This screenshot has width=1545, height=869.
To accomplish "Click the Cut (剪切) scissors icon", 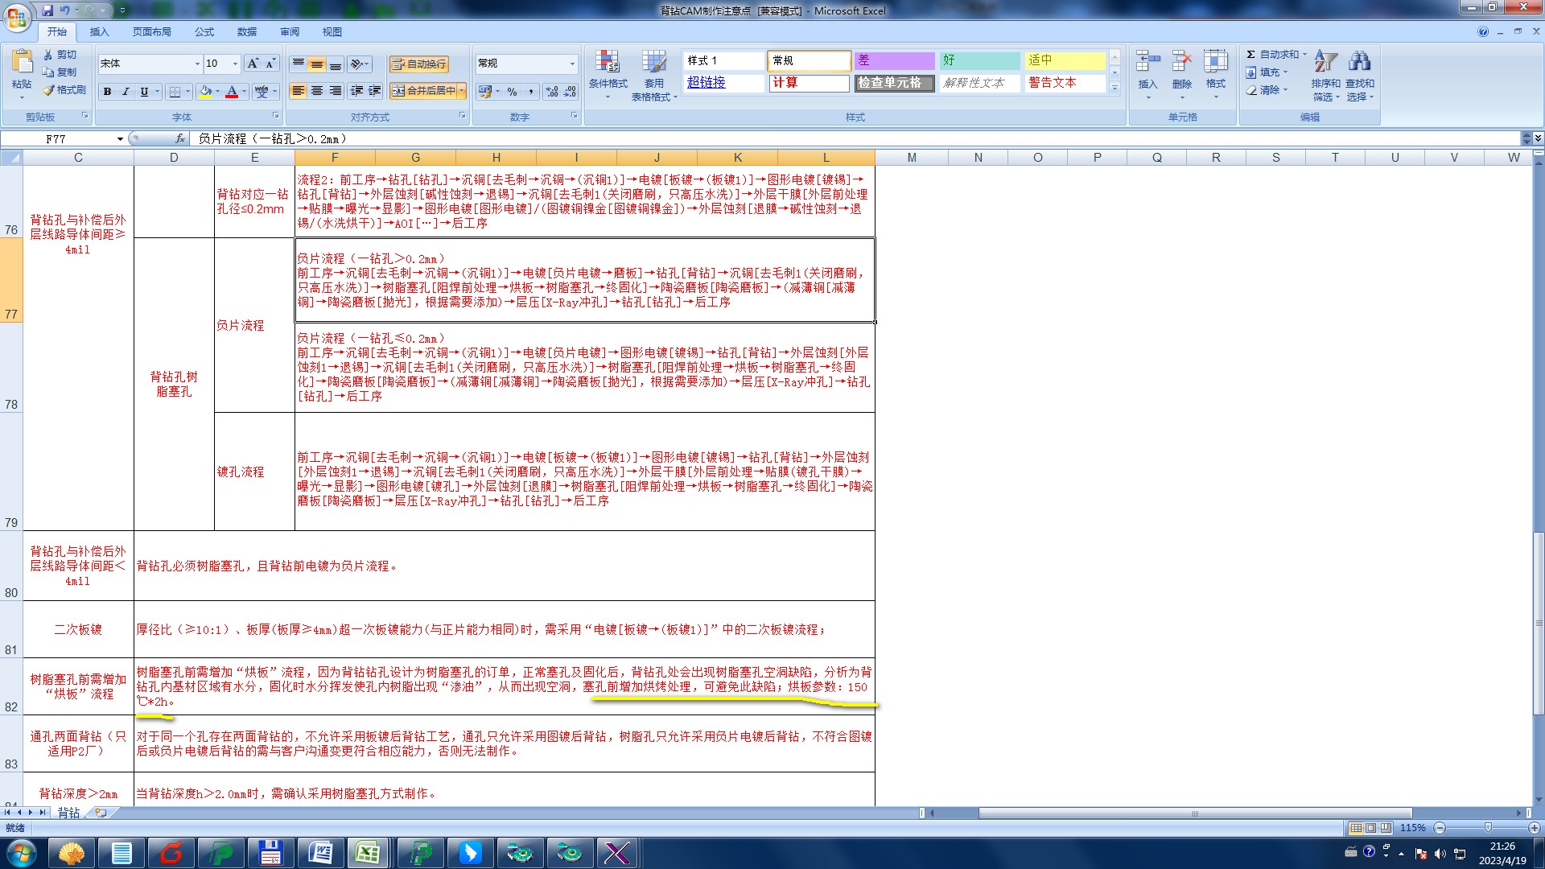I will (x=48, y=55).
